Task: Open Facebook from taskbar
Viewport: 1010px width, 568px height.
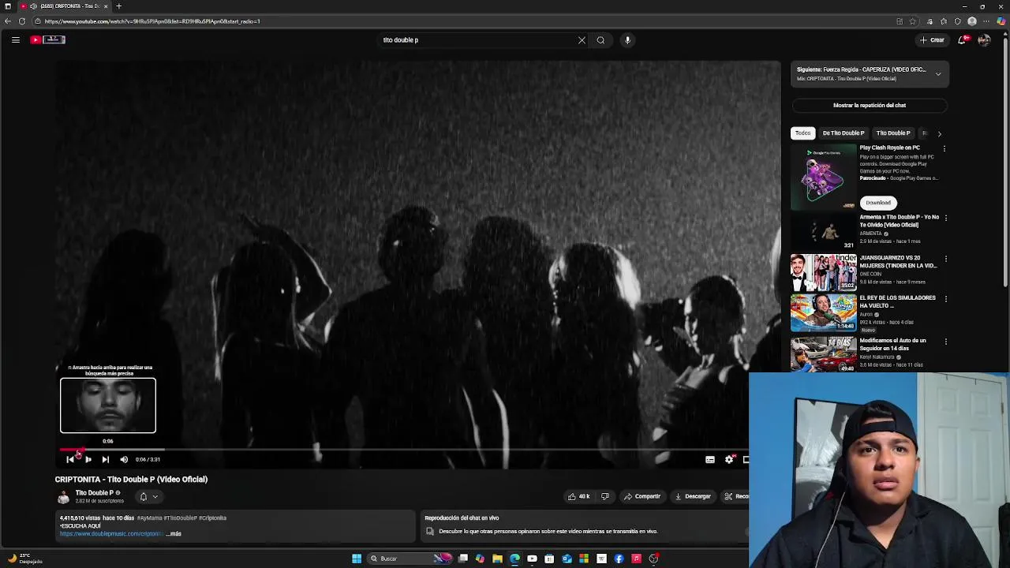Action: point(619,559)
